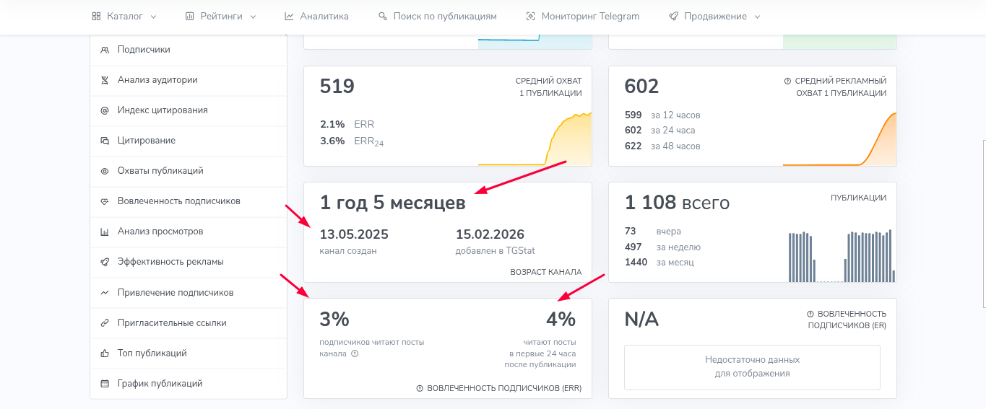Click the '3.6%' ERR24 value

tap(332, 141)
